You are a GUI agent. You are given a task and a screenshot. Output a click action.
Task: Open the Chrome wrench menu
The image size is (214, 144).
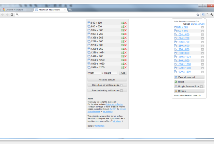tap(212, 15)
